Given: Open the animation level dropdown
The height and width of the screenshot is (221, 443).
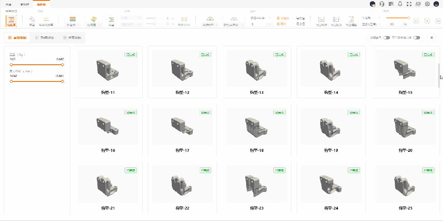Looking at the screenshot, I should coord(371,24).
